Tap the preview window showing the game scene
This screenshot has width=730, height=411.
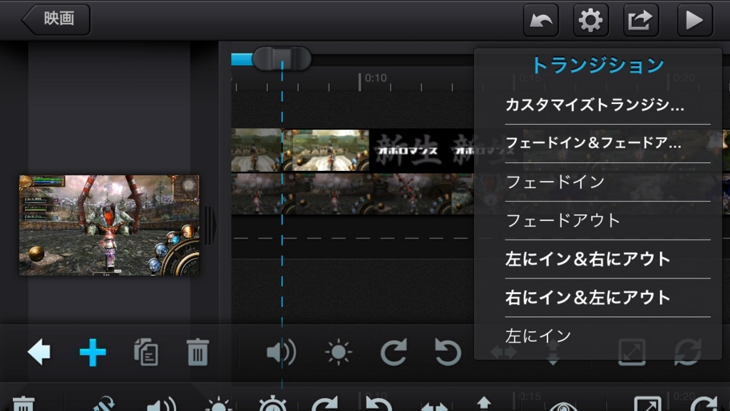click(x=109, y=225)
